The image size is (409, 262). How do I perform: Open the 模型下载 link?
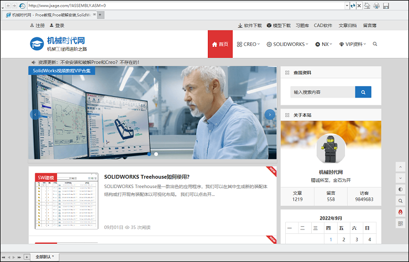(279, 25)
